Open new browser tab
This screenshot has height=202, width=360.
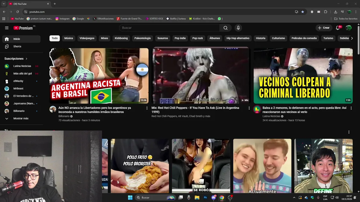[x=55, y=4]
